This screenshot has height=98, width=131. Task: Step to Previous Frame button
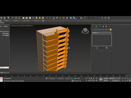(89, 78)
